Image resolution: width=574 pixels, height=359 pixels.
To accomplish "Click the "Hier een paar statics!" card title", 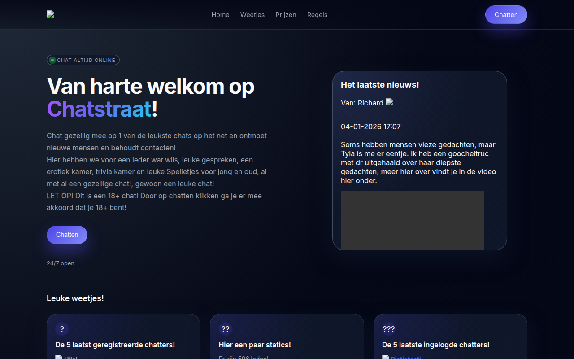I will [x=255, y=345].
